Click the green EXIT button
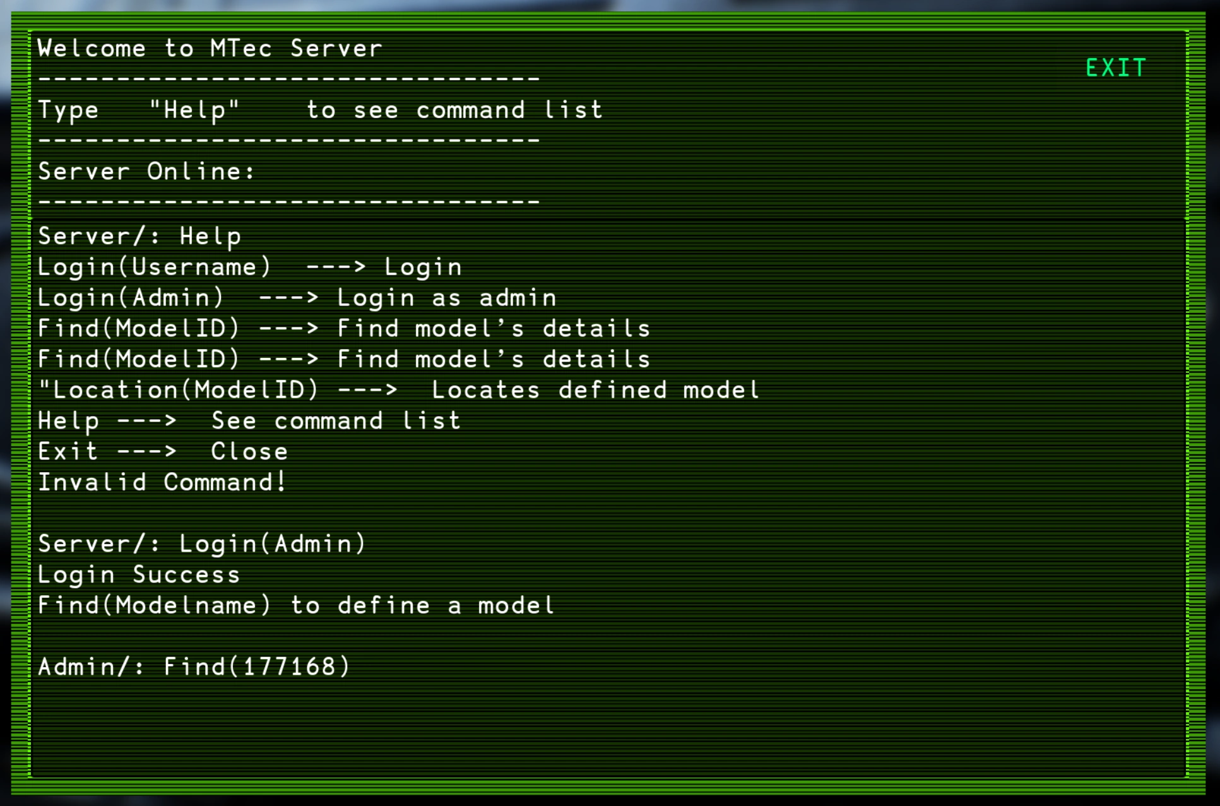Viewport: 1220px width, 806px height. coord(1115,68)
